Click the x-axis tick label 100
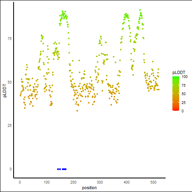 click(x=46, y=182)
